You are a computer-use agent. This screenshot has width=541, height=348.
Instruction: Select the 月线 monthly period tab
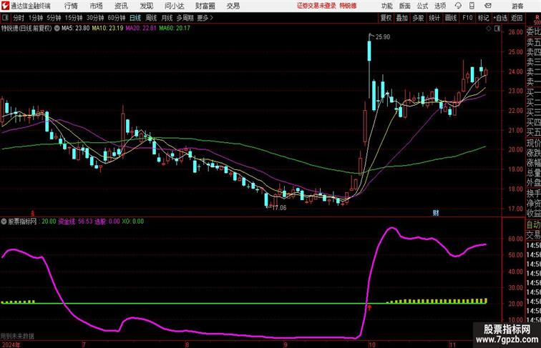click(167, 18)
